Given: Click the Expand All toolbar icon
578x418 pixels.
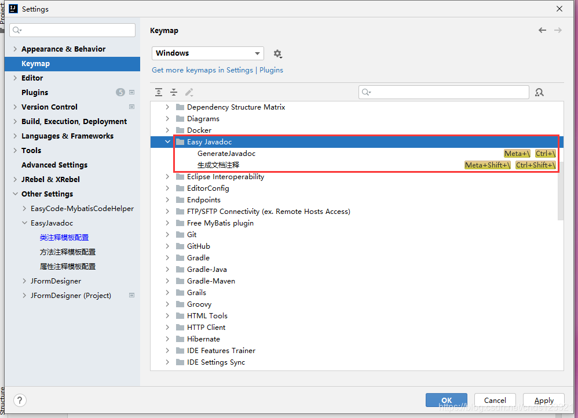Looking at the screenshot, I should pos(159,92).
